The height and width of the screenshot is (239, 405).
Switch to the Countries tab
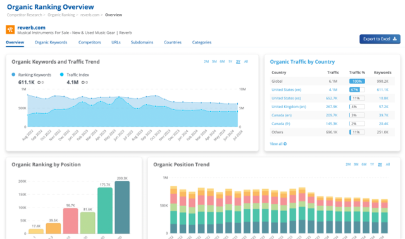pos(173,42)
